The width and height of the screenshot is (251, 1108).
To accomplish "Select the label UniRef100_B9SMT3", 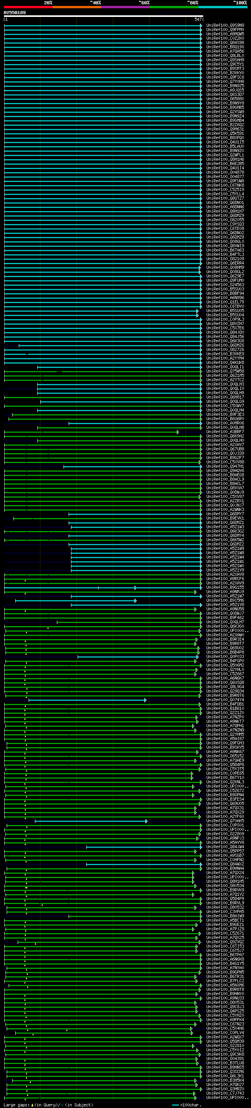I will 225,68.
